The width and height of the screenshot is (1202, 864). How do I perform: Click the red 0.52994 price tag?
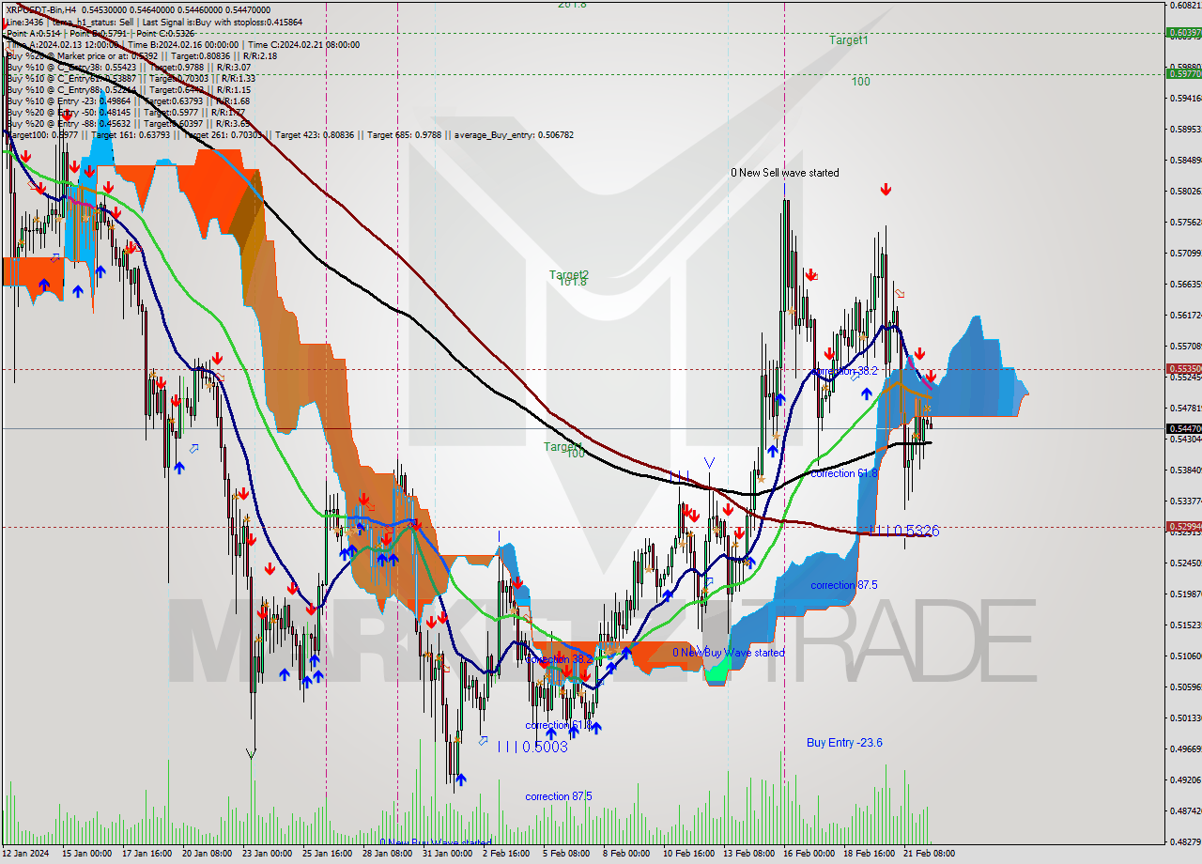click(x=1182, y=527)
